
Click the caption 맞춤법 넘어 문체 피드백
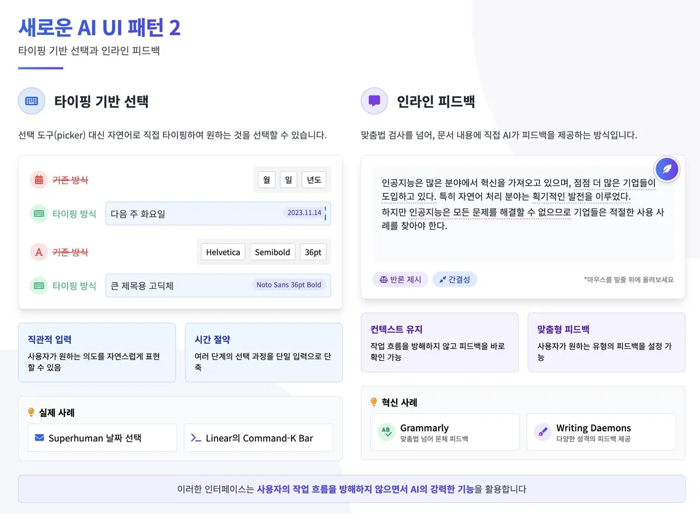click(x=434, y=439)
